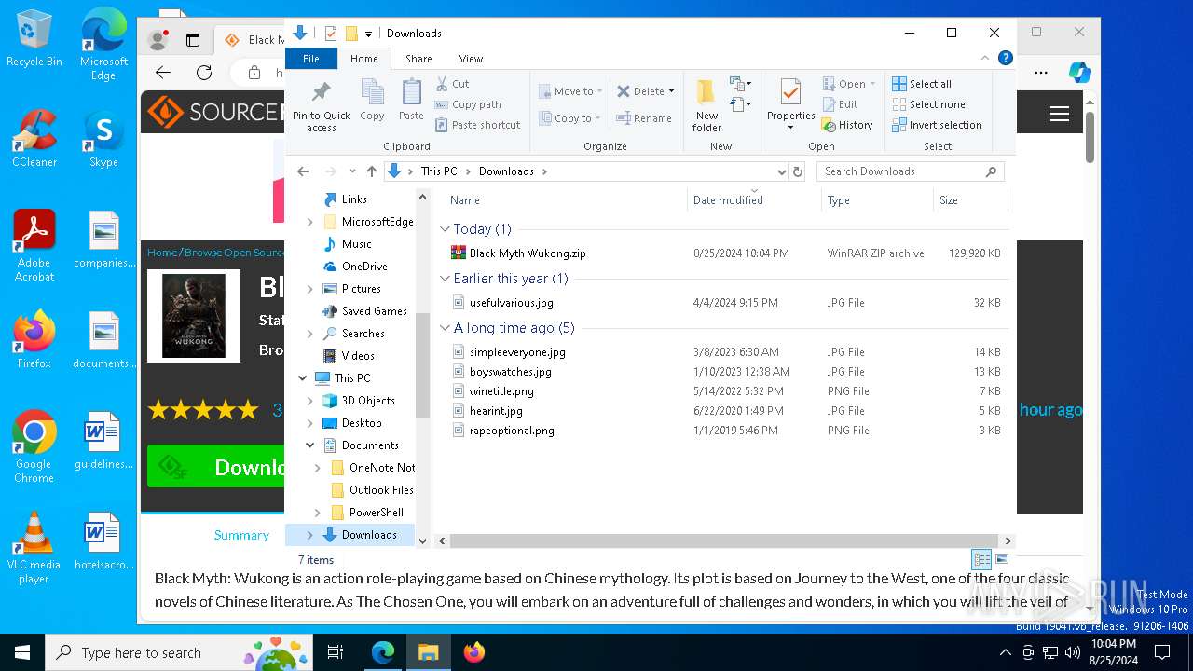Image resolution: width=1193 pixels, height=671 pixels.
Task: Click Type here to search box
Action: click(x=177, y=652)
